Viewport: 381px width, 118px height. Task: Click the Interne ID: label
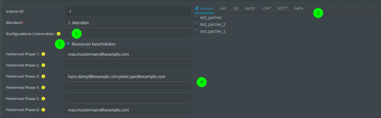[x=15, y=11]
